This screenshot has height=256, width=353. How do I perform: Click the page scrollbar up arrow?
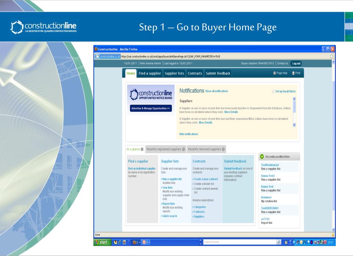click(x=333, y=61)
